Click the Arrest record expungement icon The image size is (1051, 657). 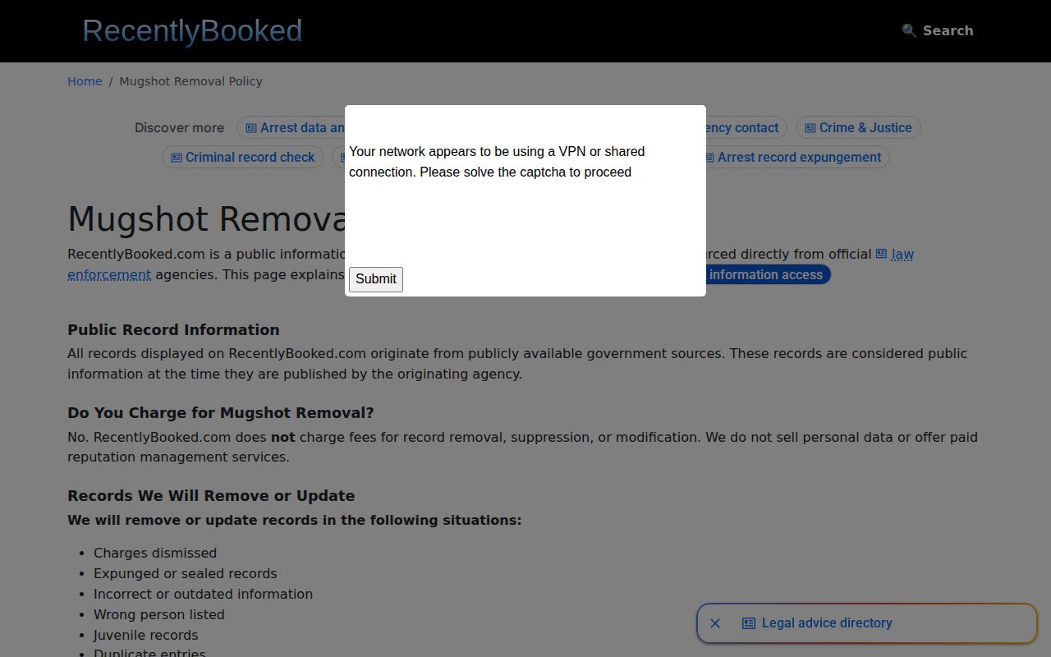[x=709, y=158]
